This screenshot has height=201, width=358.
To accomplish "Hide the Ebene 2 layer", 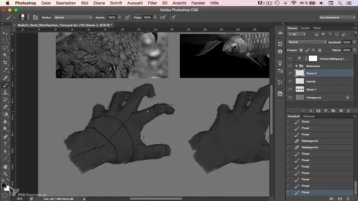I will (x=290, y=73).
